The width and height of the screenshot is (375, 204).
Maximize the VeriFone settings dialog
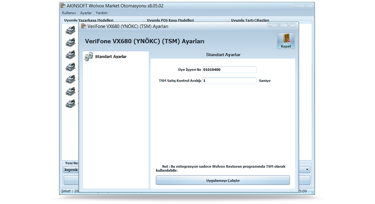(279, 24)
